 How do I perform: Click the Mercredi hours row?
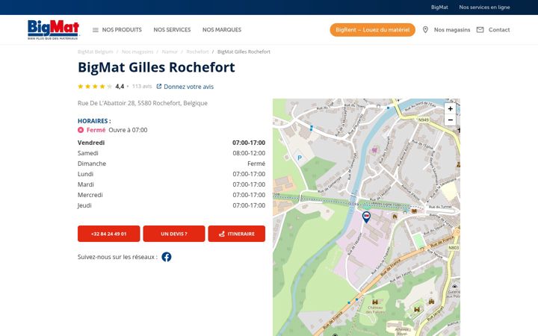[171, 195]
